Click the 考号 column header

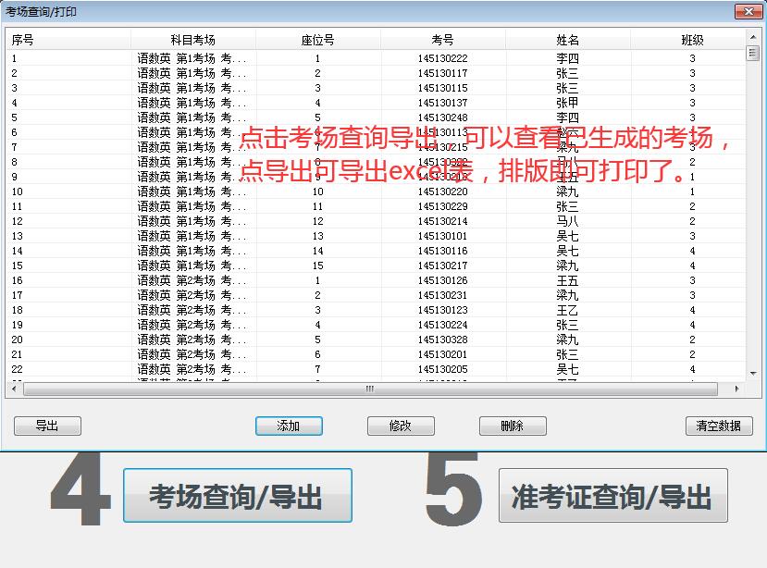pyautogui.click(x=442, y=40)
